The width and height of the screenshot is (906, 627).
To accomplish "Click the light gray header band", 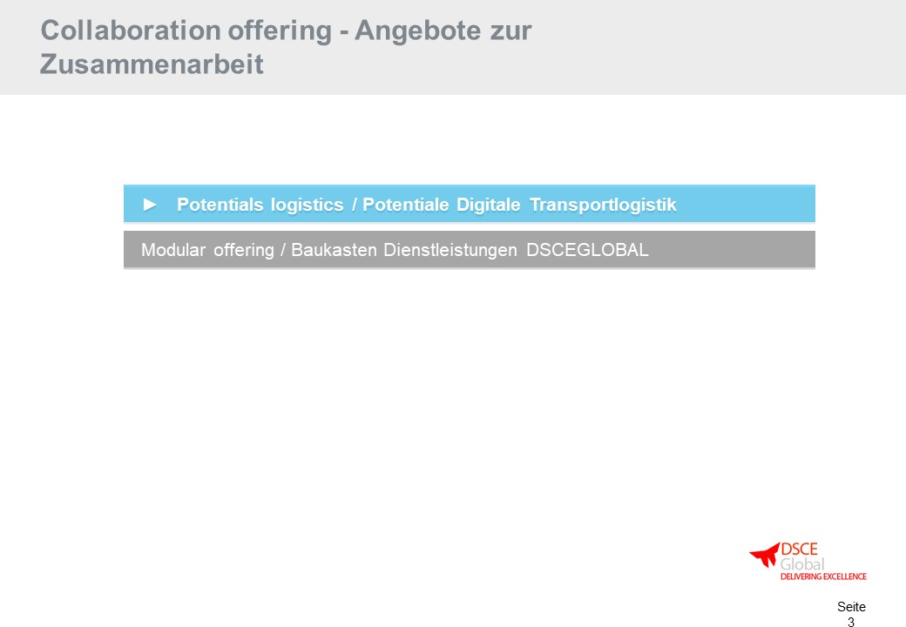I will [x=453, y=47].
